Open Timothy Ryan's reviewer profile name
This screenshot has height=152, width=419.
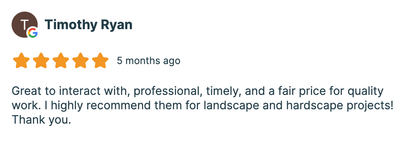(x=88, y=25)
